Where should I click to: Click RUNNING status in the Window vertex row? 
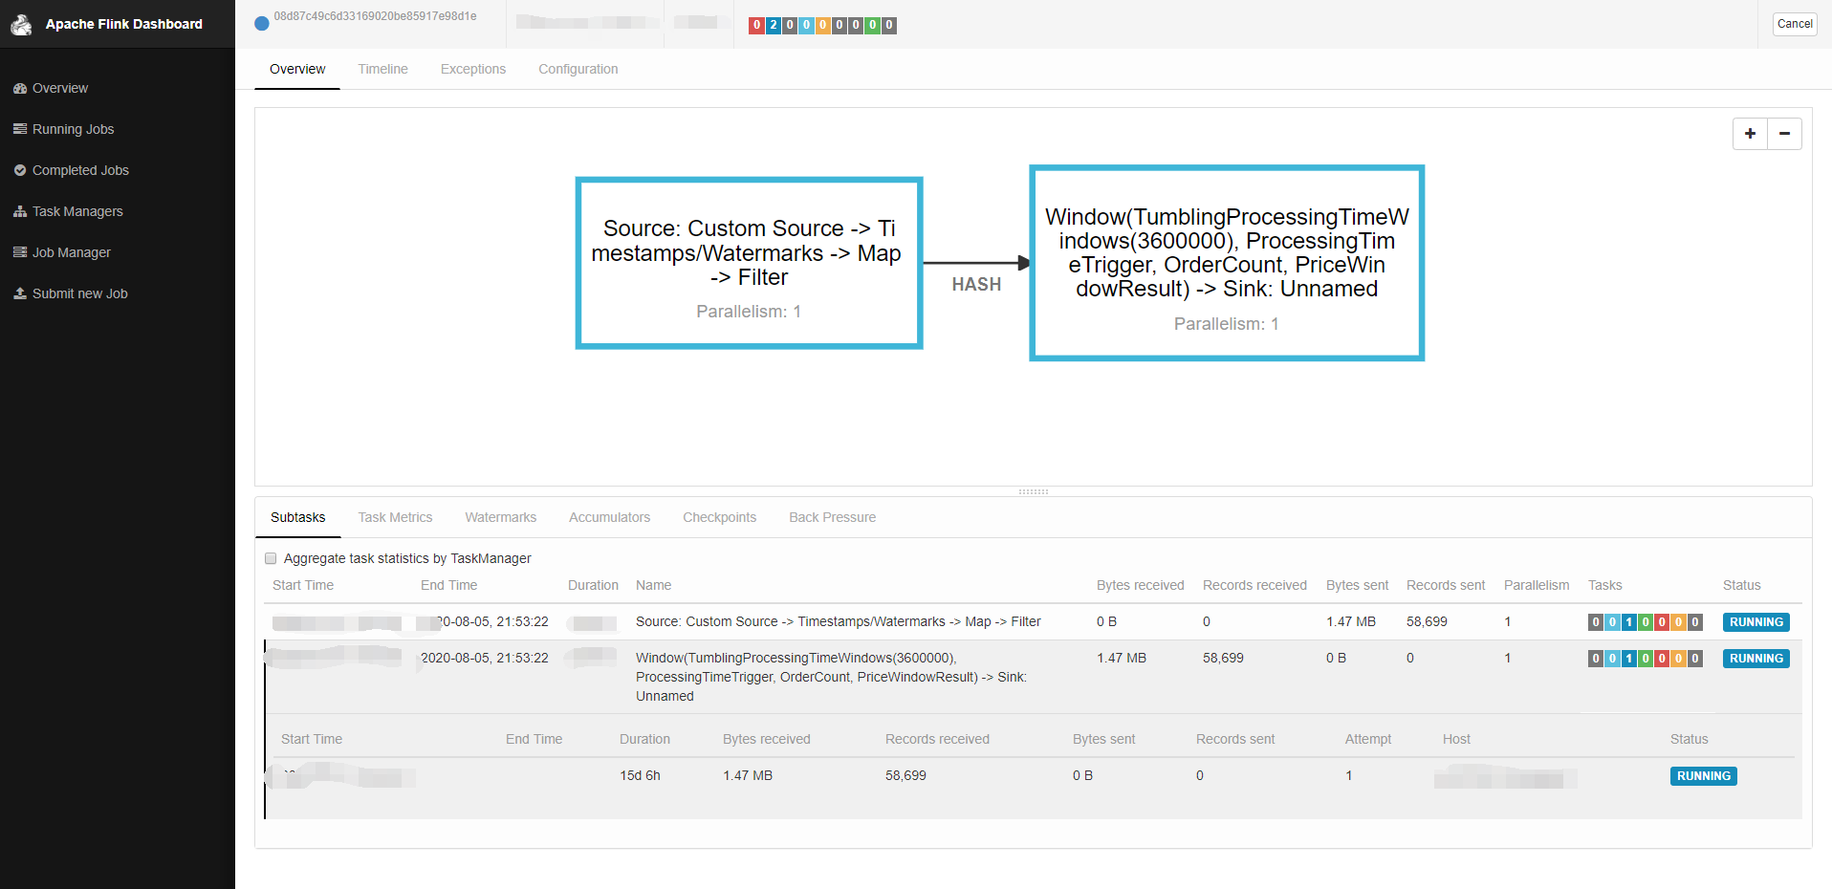click(1756, 659)
